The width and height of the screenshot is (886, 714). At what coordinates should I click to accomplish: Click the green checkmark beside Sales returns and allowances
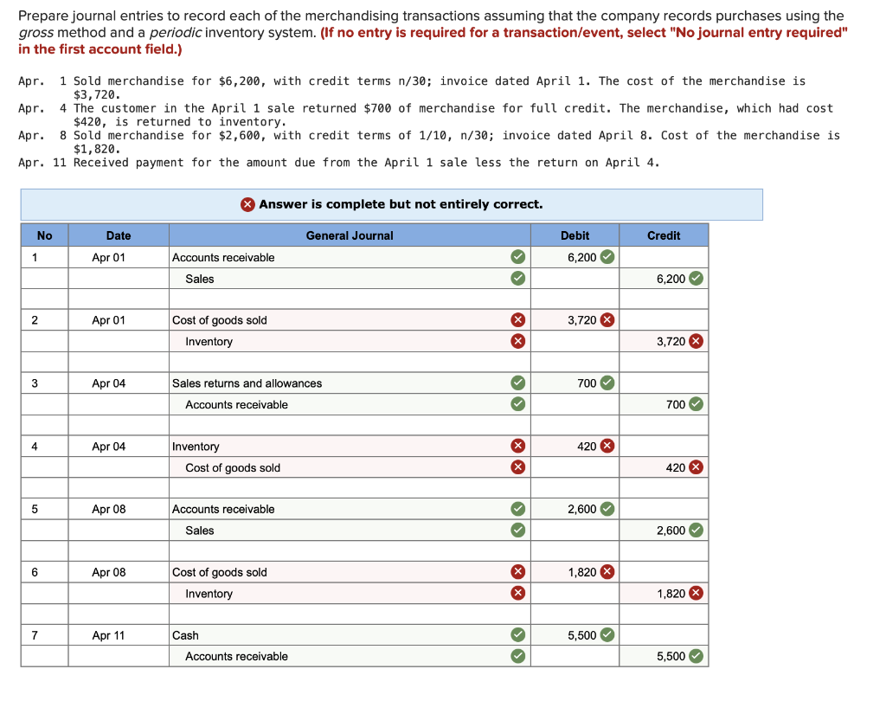(518, 383)
